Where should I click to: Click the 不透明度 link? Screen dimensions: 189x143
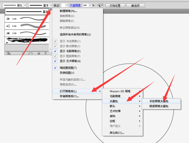[x=75, y=5]
